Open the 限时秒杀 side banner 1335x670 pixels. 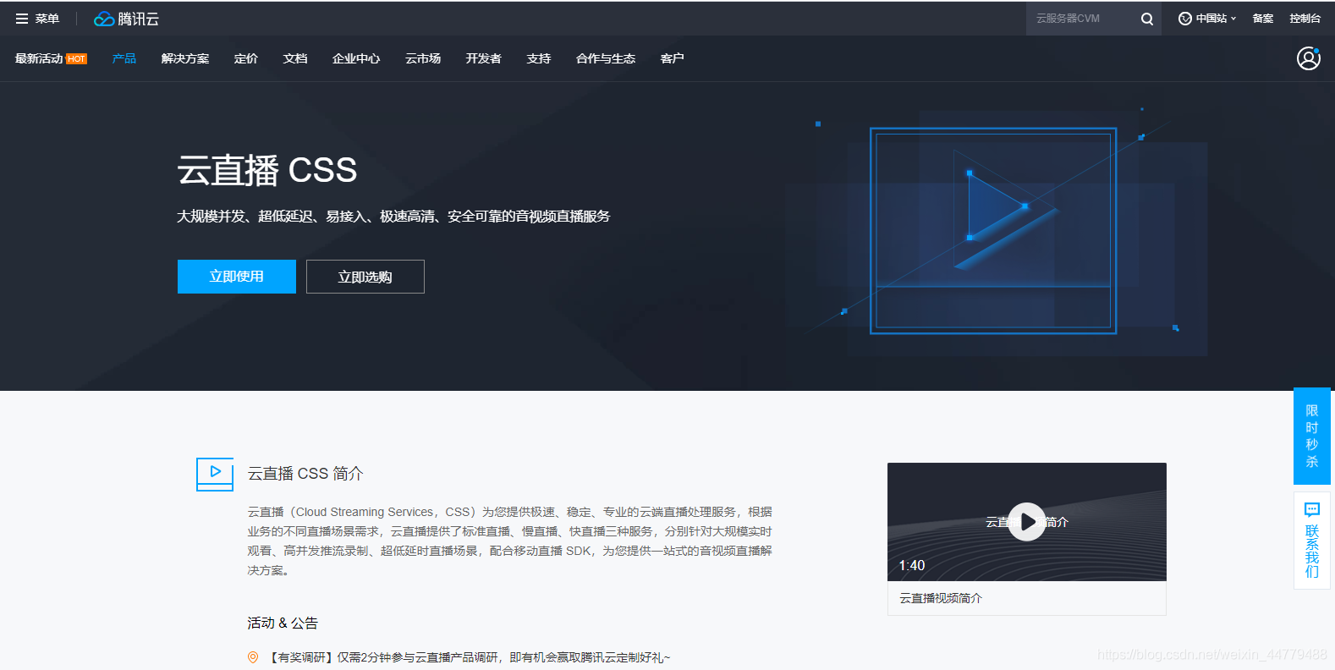(1312, 436)
